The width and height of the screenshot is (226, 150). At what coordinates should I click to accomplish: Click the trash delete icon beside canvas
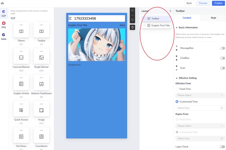[x=132, y=28]
